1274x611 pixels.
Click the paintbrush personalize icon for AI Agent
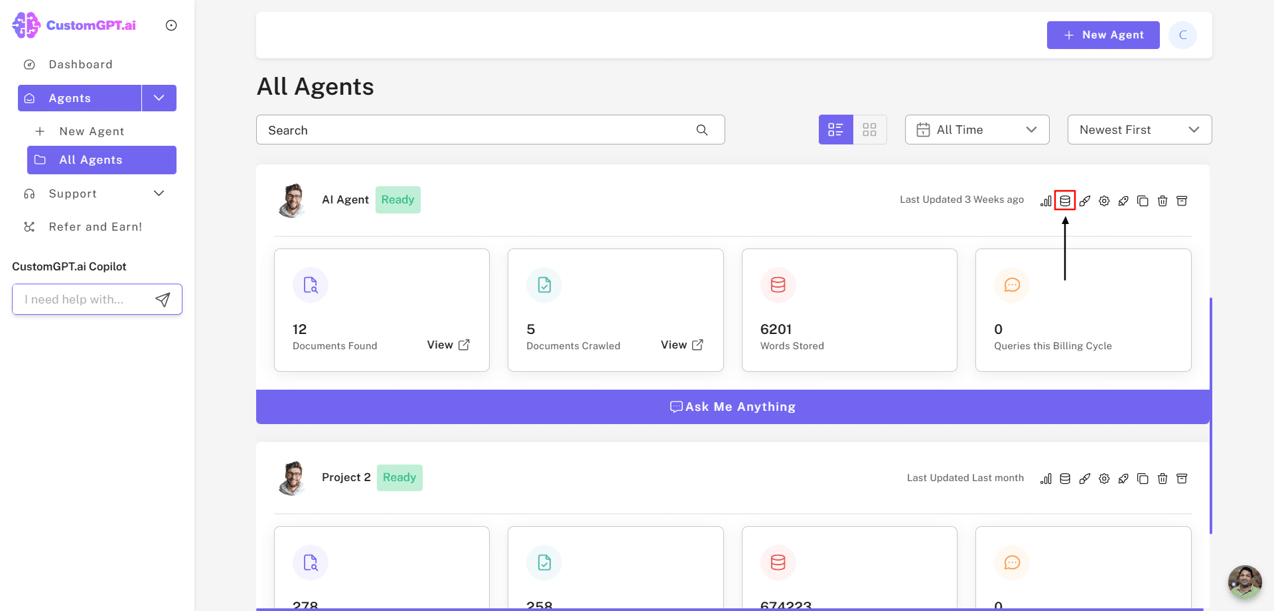tap(1085, 201)
